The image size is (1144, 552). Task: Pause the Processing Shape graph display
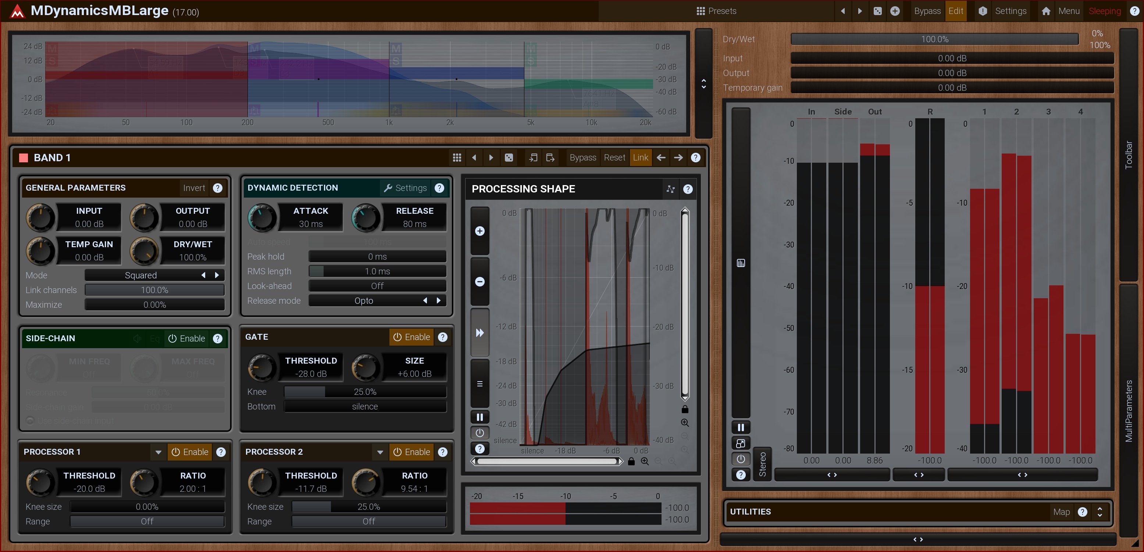480,417
